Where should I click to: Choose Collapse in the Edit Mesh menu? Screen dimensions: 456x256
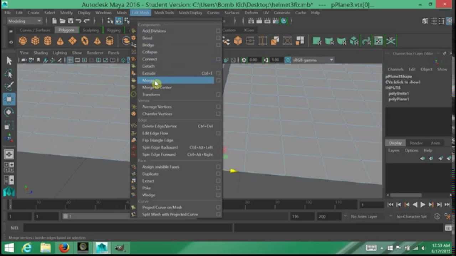tap(150, 52)
